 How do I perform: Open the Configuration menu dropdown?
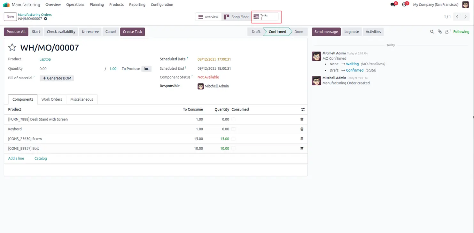tap(162, 5)
